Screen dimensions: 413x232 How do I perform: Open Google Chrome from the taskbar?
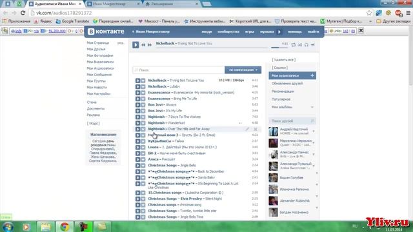tap(65, 226)
